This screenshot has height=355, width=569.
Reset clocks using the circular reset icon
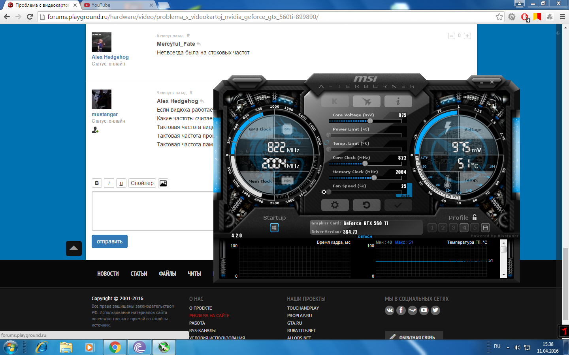coord(366,205)
